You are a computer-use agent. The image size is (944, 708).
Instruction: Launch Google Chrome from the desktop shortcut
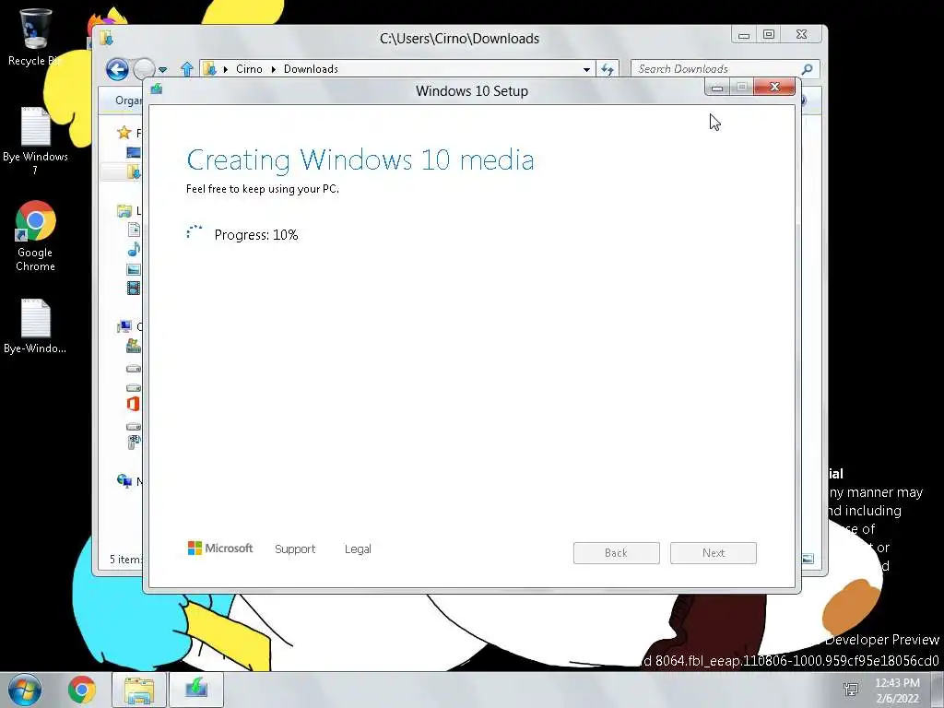pyautogui.click(x=36, y=235)
